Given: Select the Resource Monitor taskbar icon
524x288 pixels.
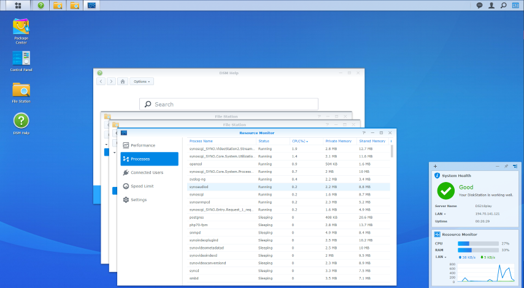Looking at the screenshot, I should (91, 6).
